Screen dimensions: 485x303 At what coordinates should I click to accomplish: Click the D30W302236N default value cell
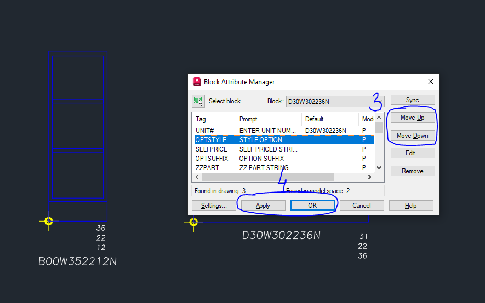[326, 131]
